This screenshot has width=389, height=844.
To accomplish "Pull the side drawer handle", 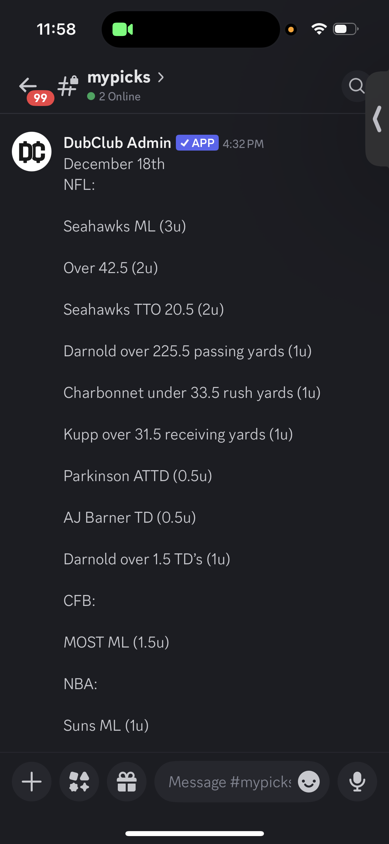I will 378,119.
